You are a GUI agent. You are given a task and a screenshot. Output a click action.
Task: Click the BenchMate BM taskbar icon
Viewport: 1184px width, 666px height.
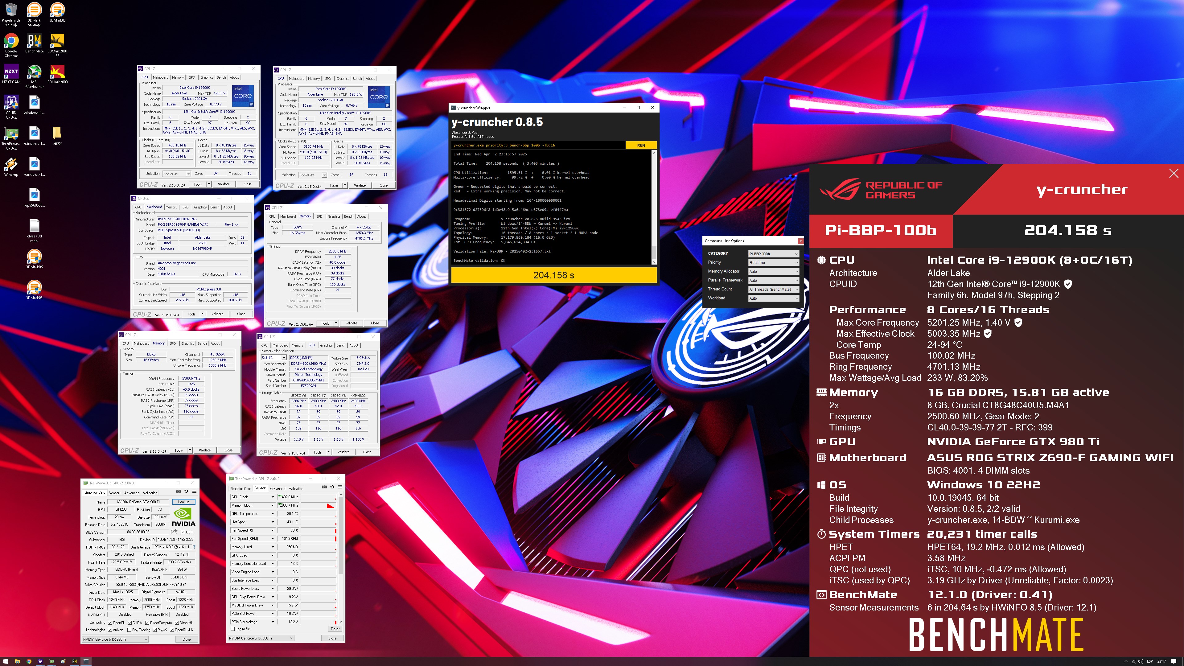[x=74, y=661]
